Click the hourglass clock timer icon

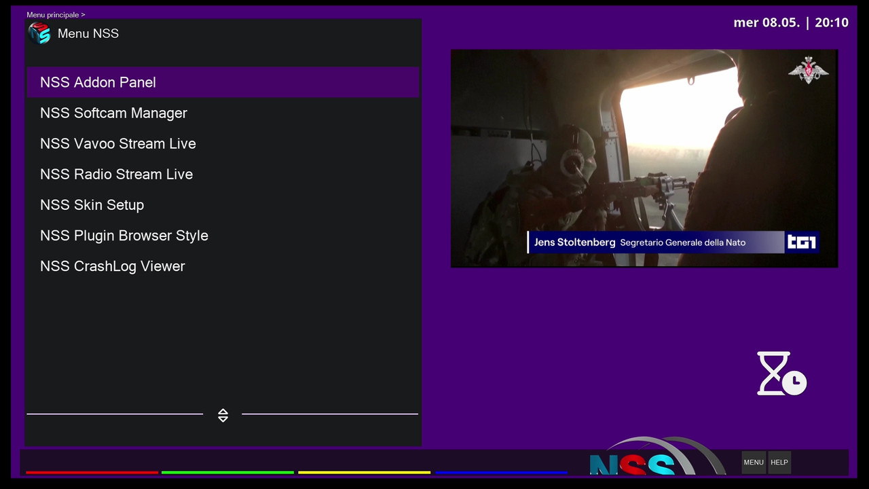click(x=781, y=373)
